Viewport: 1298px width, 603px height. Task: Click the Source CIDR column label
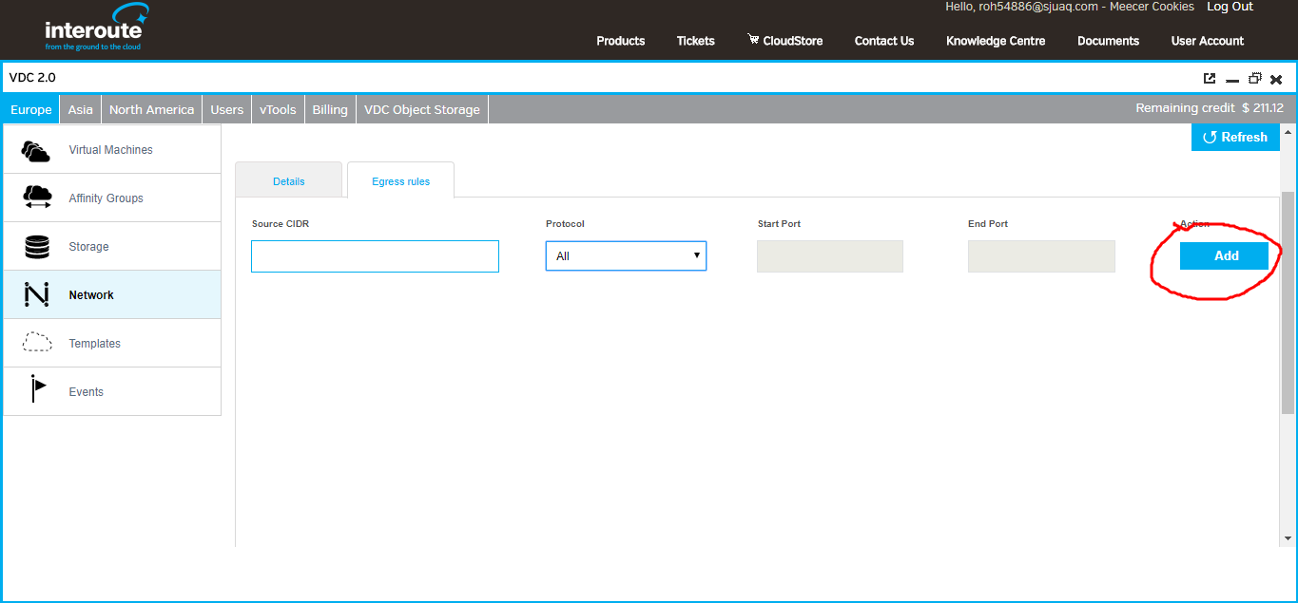[281, 224]
